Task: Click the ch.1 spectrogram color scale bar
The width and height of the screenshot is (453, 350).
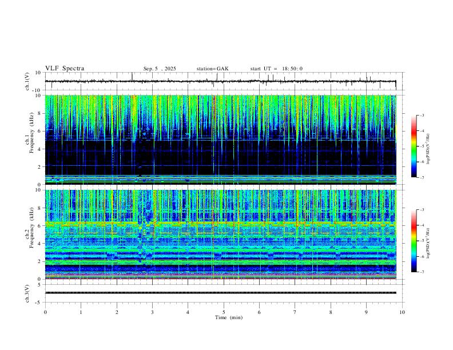Action: point(414,146)
